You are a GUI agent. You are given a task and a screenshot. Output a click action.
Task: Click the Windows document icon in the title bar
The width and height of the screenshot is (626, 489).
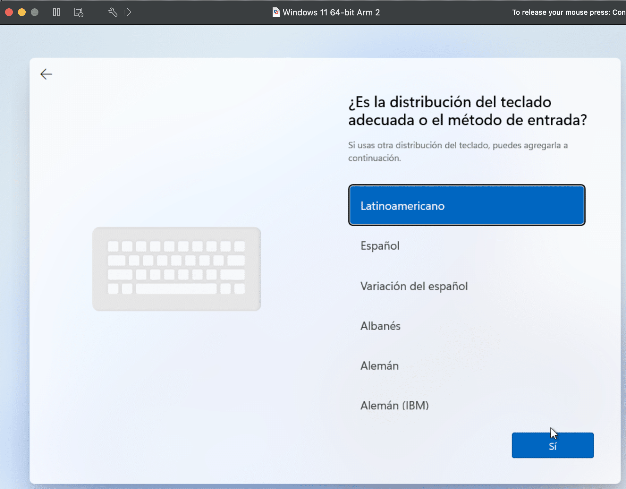(276, 12)
